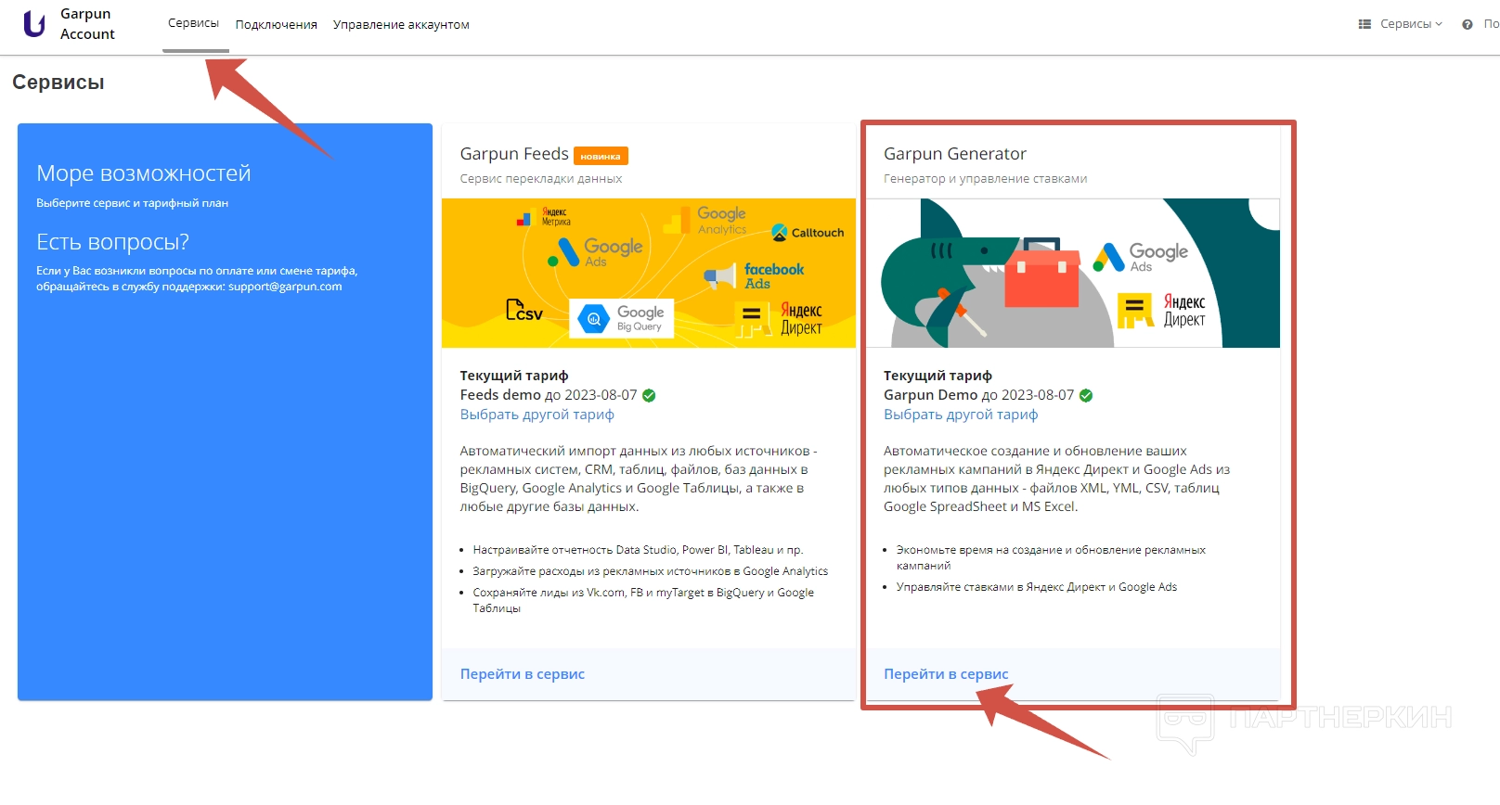Click the Море возможностей heading
The image size is (1500, 805).
tap(144, 173)
